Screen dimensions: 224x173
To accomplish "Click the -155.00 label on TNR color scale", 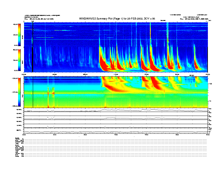I will point(15,106).
